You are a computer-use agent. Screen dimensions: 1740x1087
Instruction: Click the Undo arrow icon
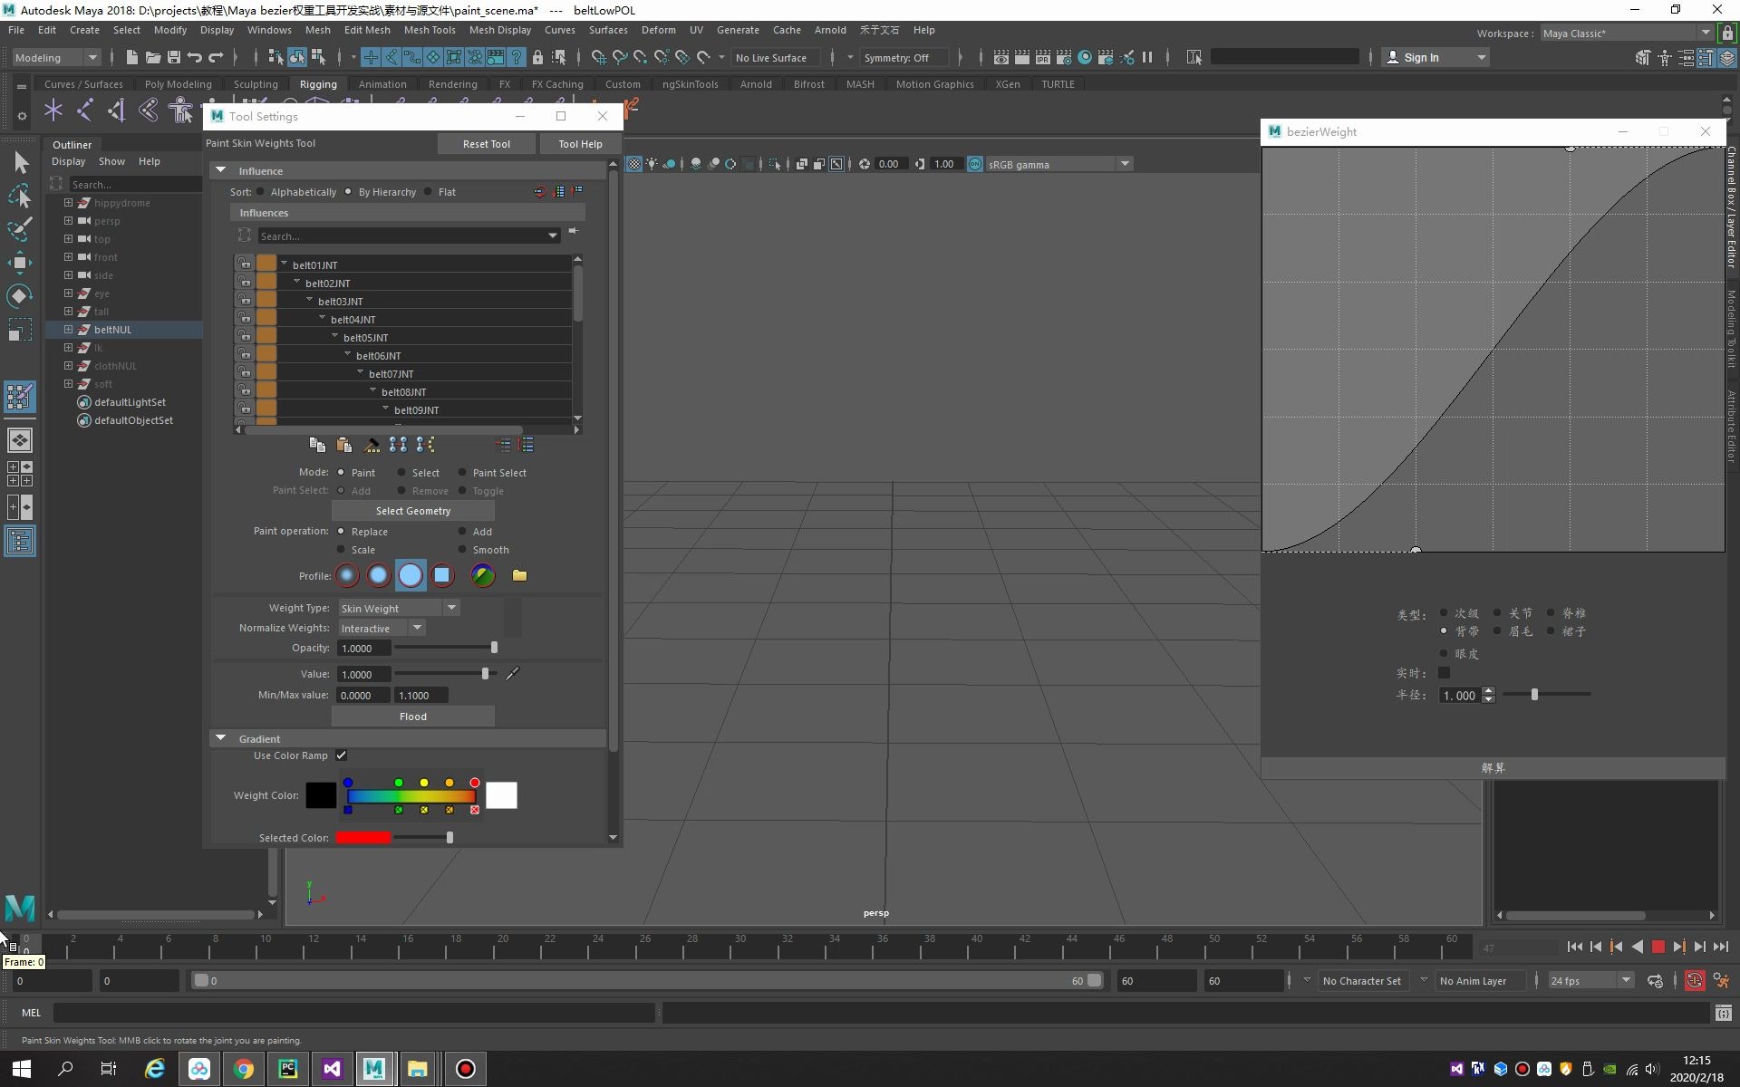pyautogui.click(x=195, y=57)
